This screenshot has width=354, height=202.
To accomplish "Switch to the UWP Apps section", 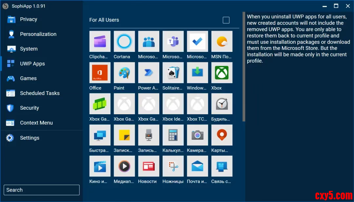I will point(42,64).
